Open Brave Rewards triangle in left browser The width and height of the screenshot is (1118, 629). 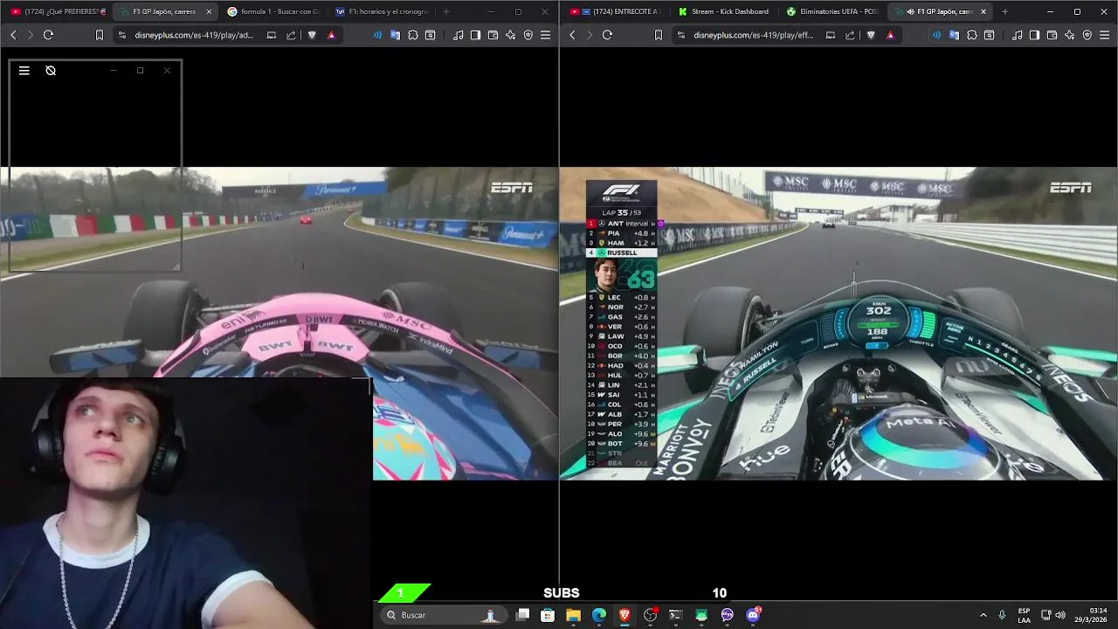click(331, 35)
